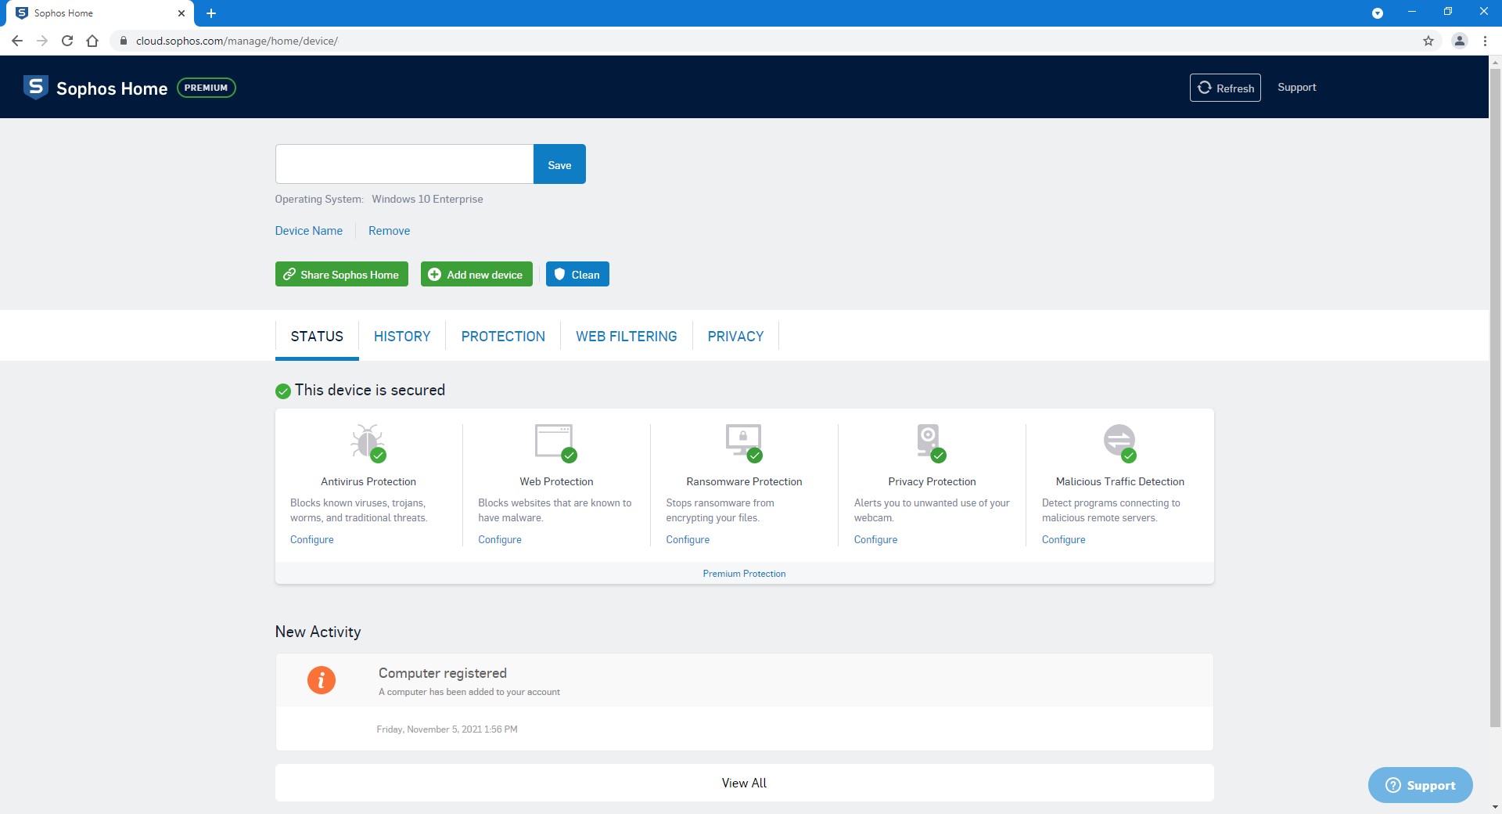Screen dimensions: 1502x814
Task: Click the device name input field
Action: click(x=404, y=164)
